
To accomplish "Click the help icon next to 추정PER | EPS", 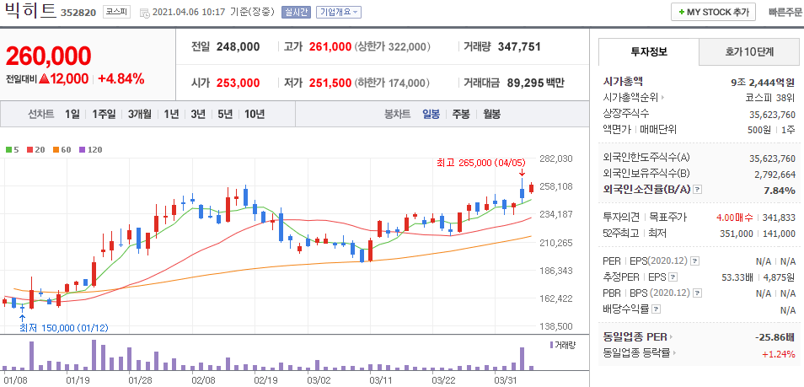I will tap(673, 277).
